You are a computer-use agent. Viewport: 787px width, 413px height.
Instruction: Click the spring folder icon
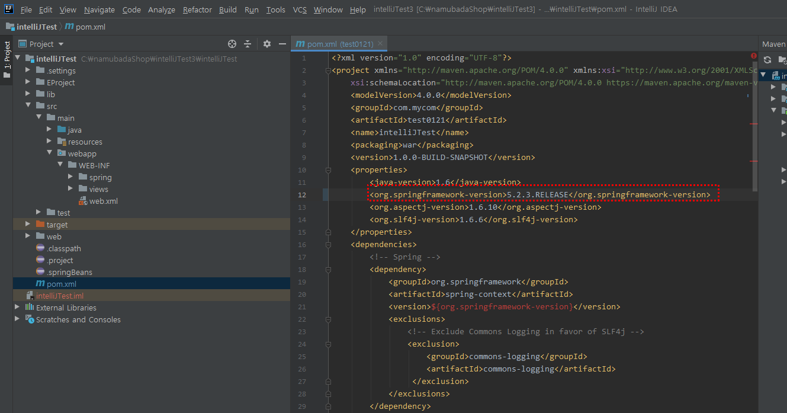(x=83, y=177)
